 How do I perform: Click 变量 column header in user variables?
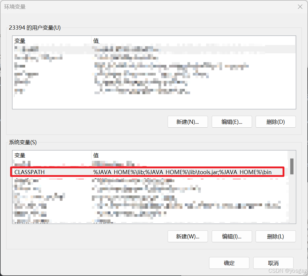[x=20, y=41]
